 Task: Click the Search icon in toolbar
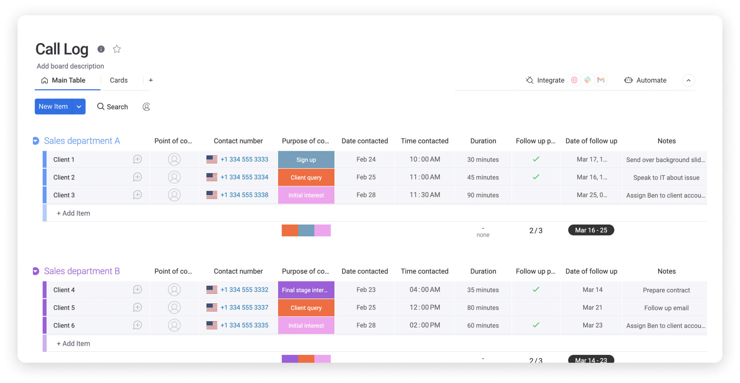tap(101, 106)
